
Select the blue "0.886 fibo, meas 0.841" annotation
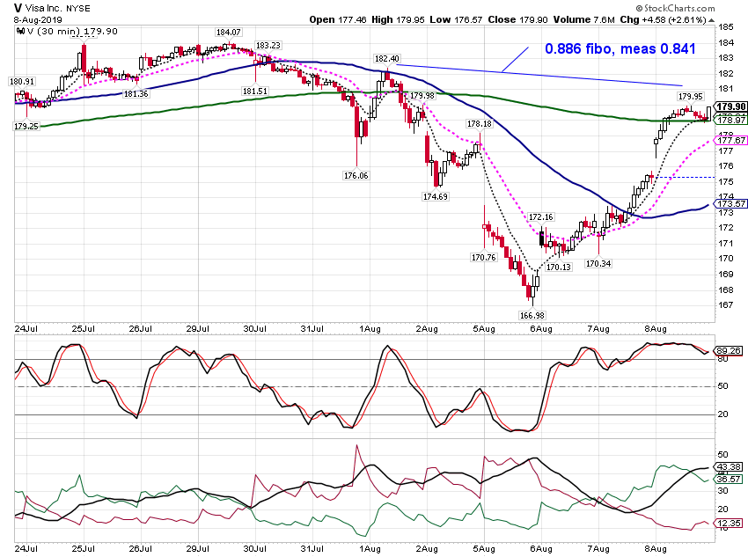point(620,48)
